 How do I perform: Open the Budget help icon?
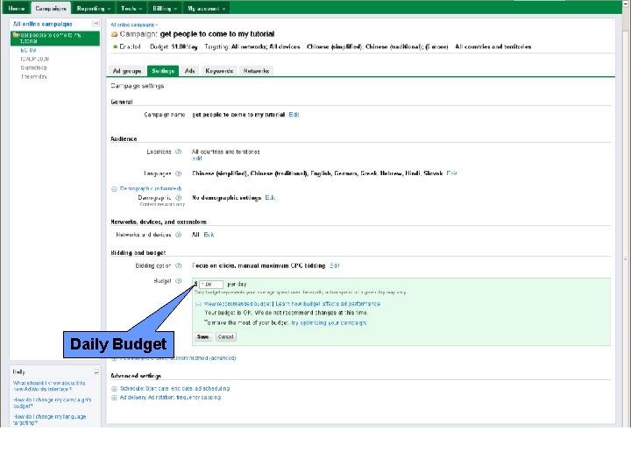(178, 281)
